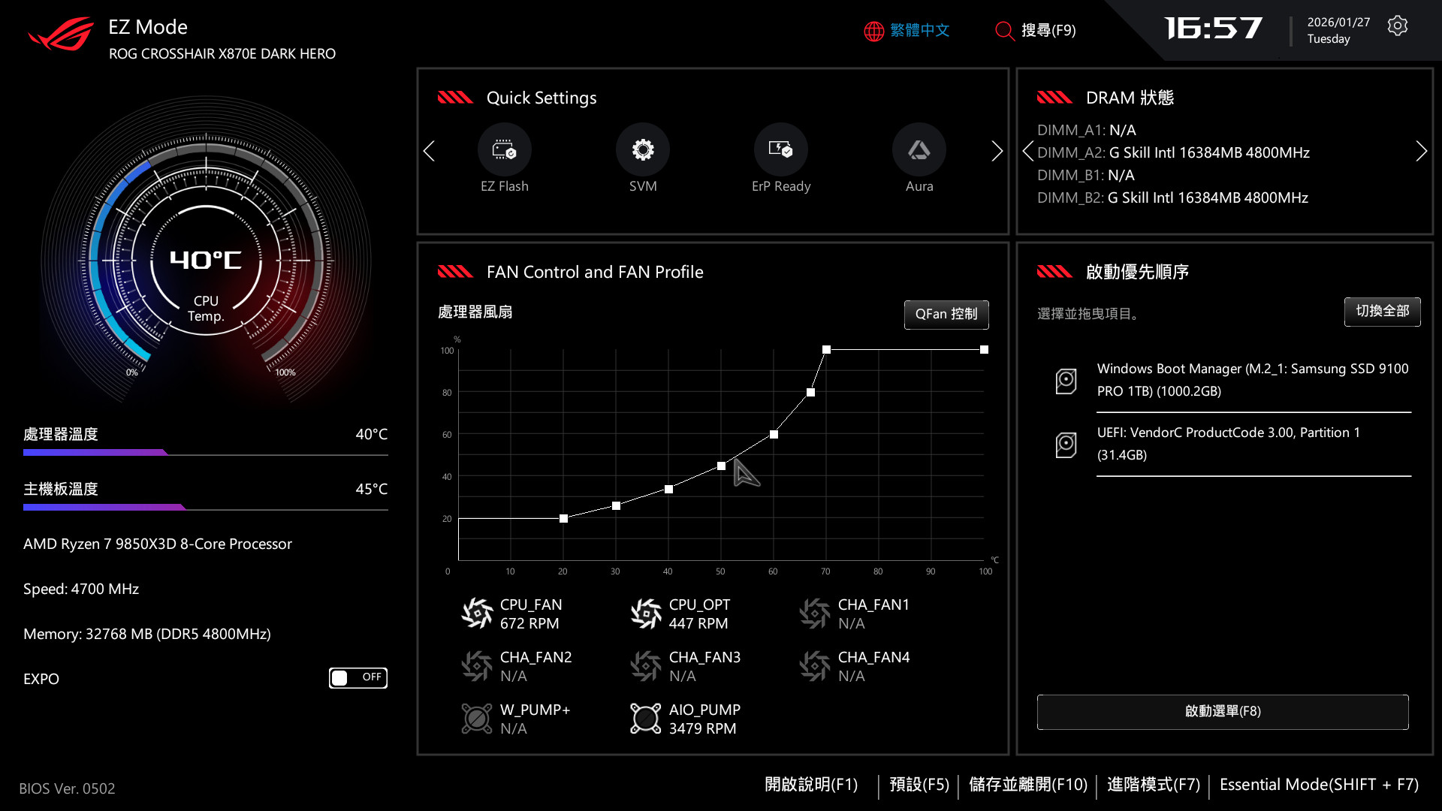
Task: Open Essential Mode (SHIFT + F7)
Action: (x=1319, y=785)
